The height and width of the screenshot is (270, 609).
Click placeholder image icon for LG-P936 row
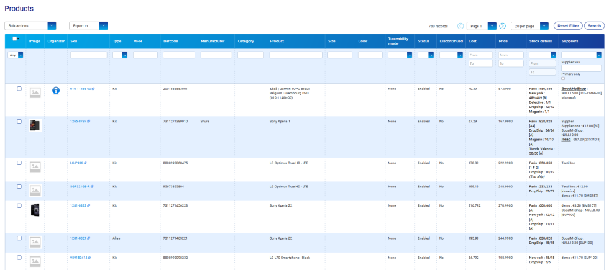(x=35, y=166)
